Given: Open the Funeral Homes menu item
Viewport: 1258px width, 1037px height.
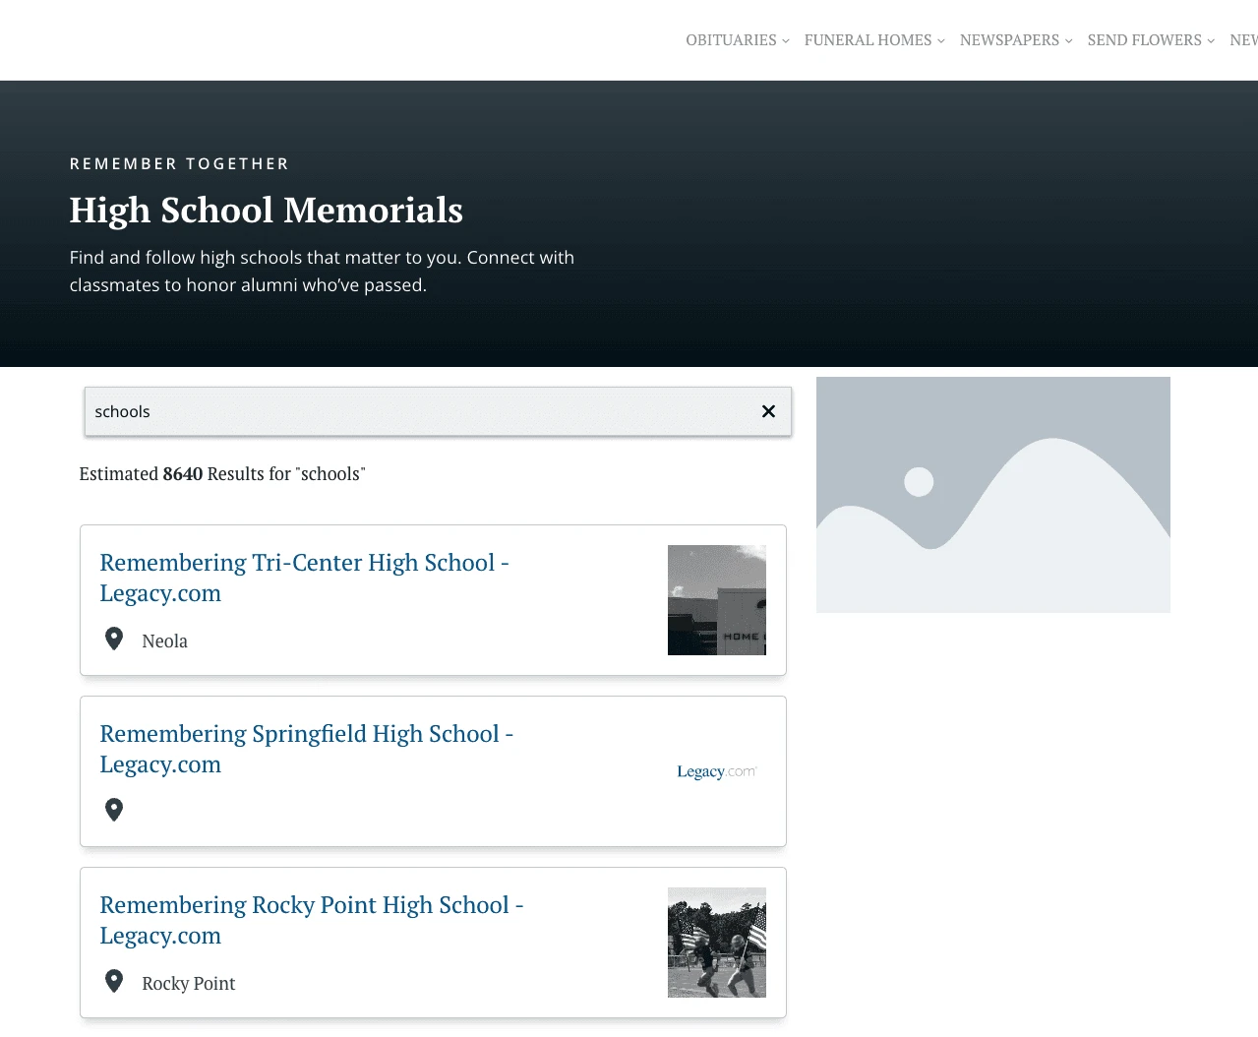Looking at the screenshot, I should point(868,40).
